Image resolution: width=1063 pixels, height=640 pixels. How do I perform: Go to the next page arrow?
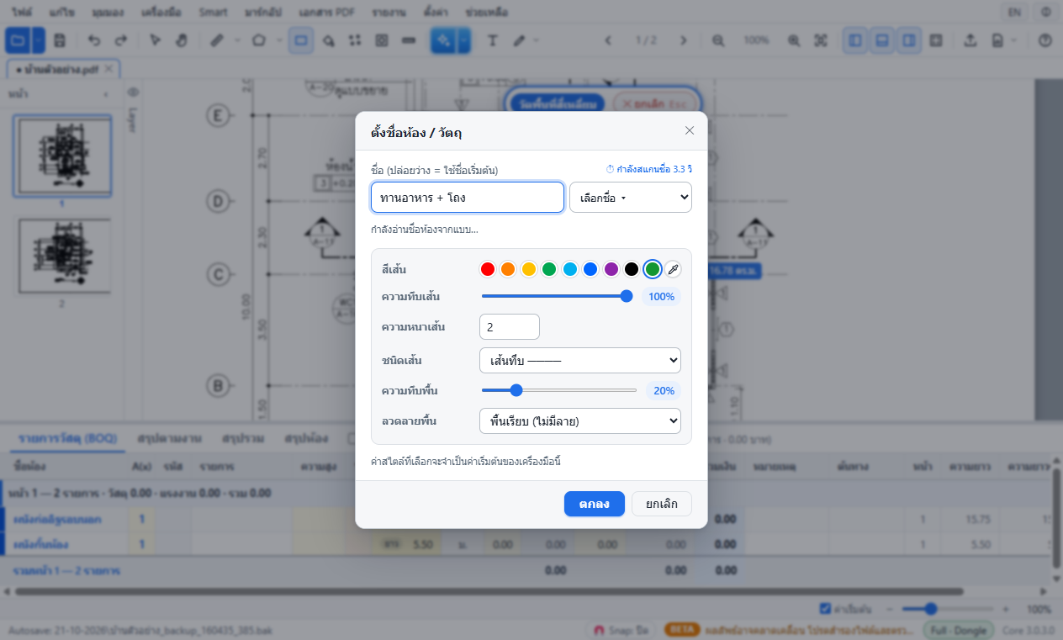684,40
